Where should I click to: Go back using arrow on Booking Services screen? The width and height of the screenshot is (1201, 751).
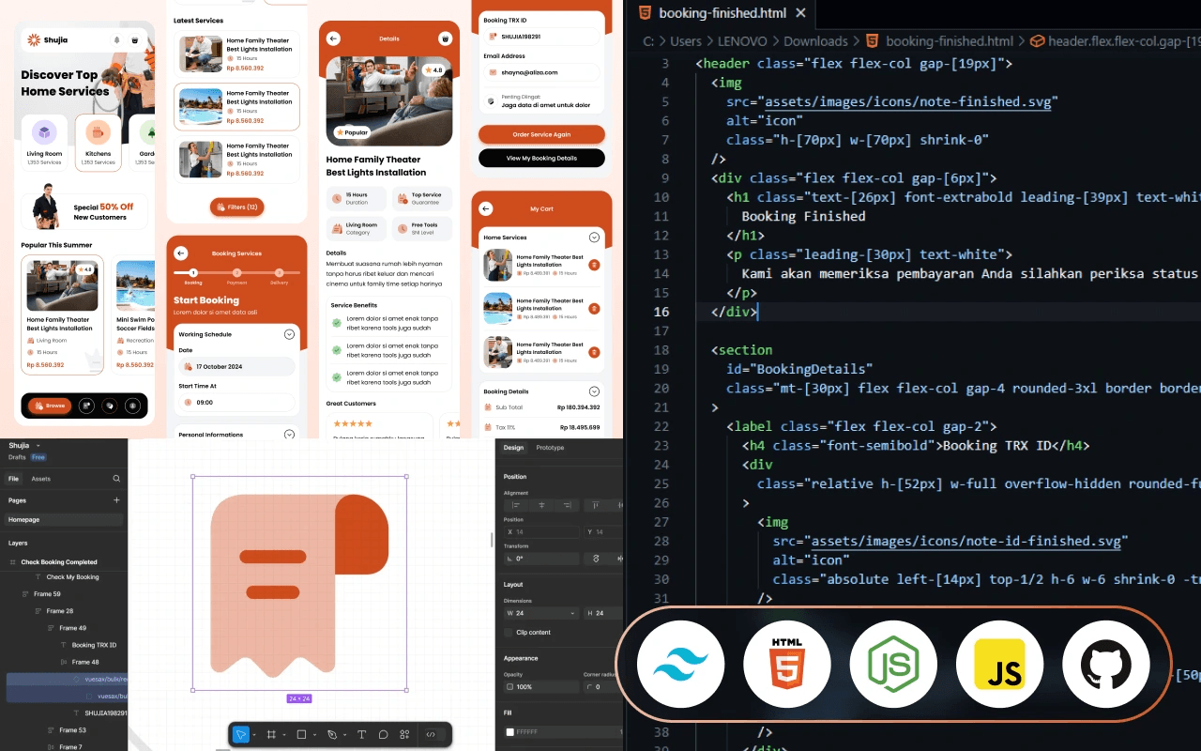181,253
